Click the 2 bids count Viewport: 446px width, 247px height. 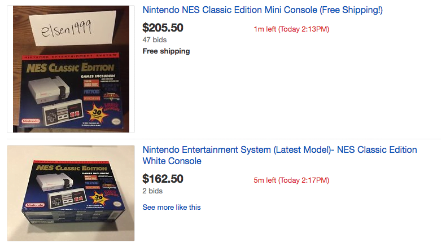(152, 191)
